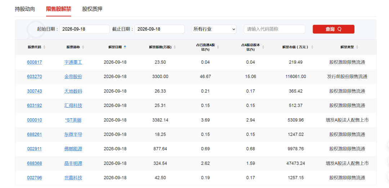
Task: Sort by 解禁市值(万元) arrows
Action: 312,47
